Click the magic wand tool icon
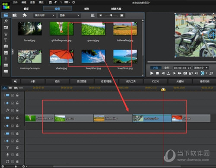The image size is (216, 168). (16, 81)
